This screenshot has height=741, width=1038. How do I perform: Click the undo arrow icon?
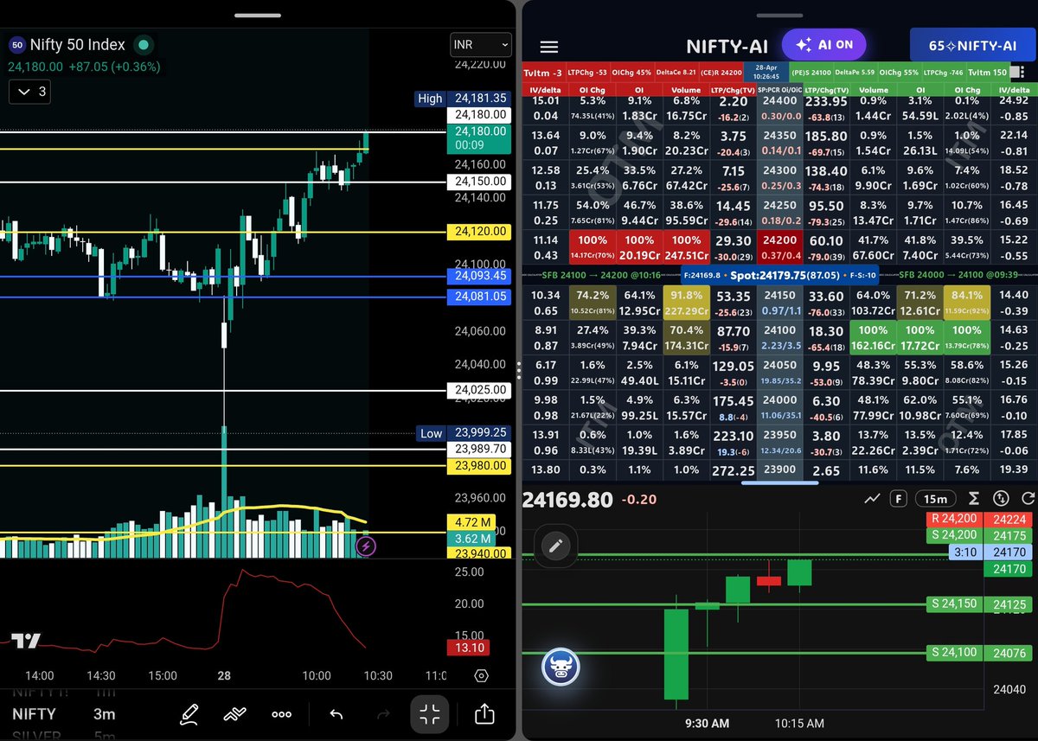tap(336, 714)
